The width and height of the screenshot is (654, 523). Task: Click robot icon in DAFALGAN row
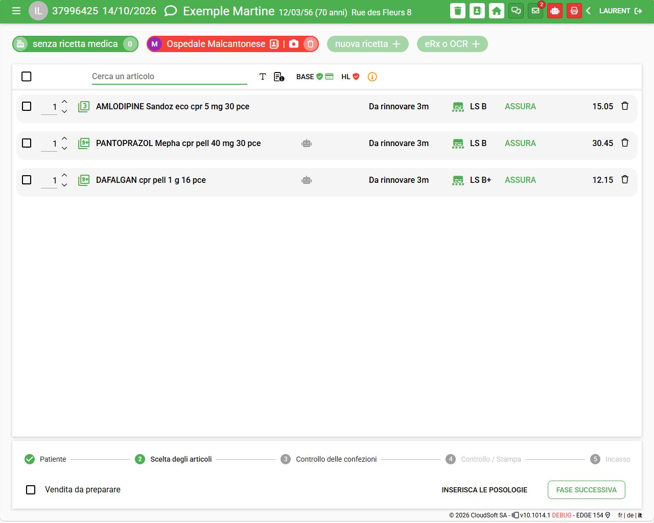307,180
